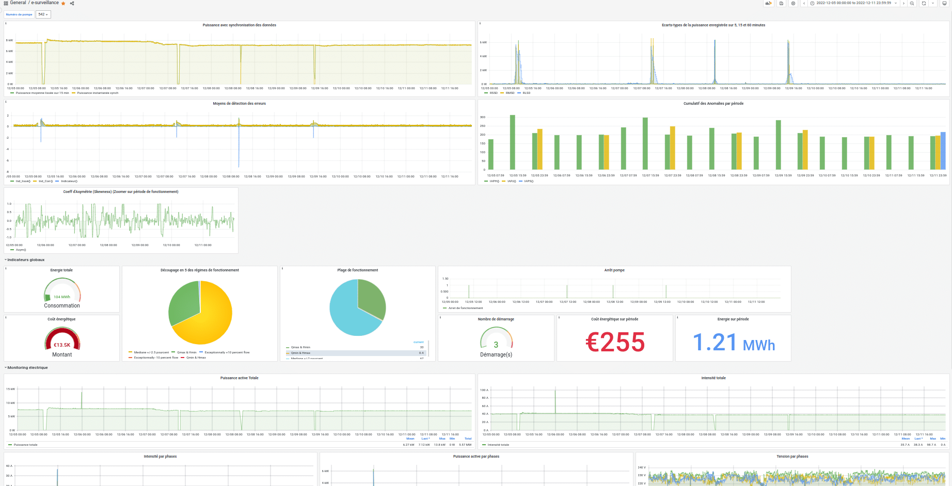
Task: Open the 'Intensité totale' panel menu
Action: point(713,378)
